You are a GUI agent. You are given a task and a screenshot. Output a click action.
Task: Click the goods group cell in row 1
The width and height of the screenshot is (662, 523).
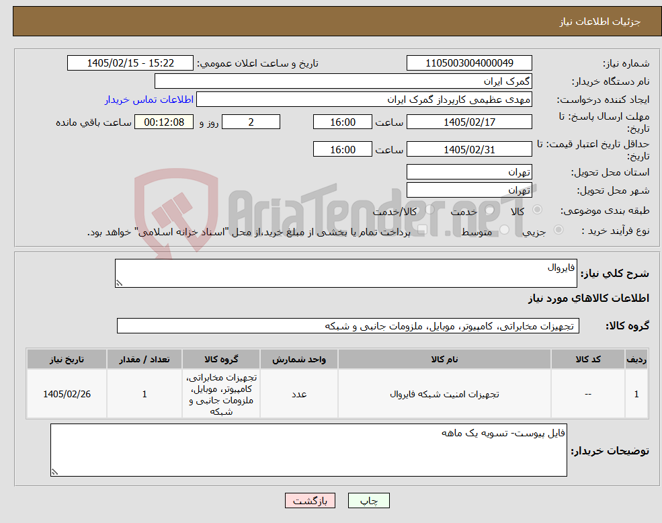221,394
